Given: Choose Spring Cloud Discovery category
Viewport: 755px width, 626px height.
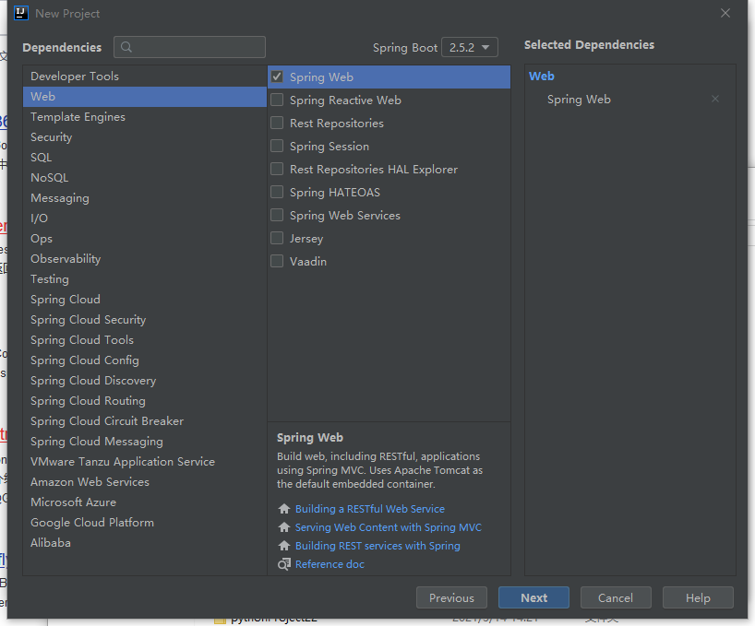Looking at the screenshot, I should 145,381.
